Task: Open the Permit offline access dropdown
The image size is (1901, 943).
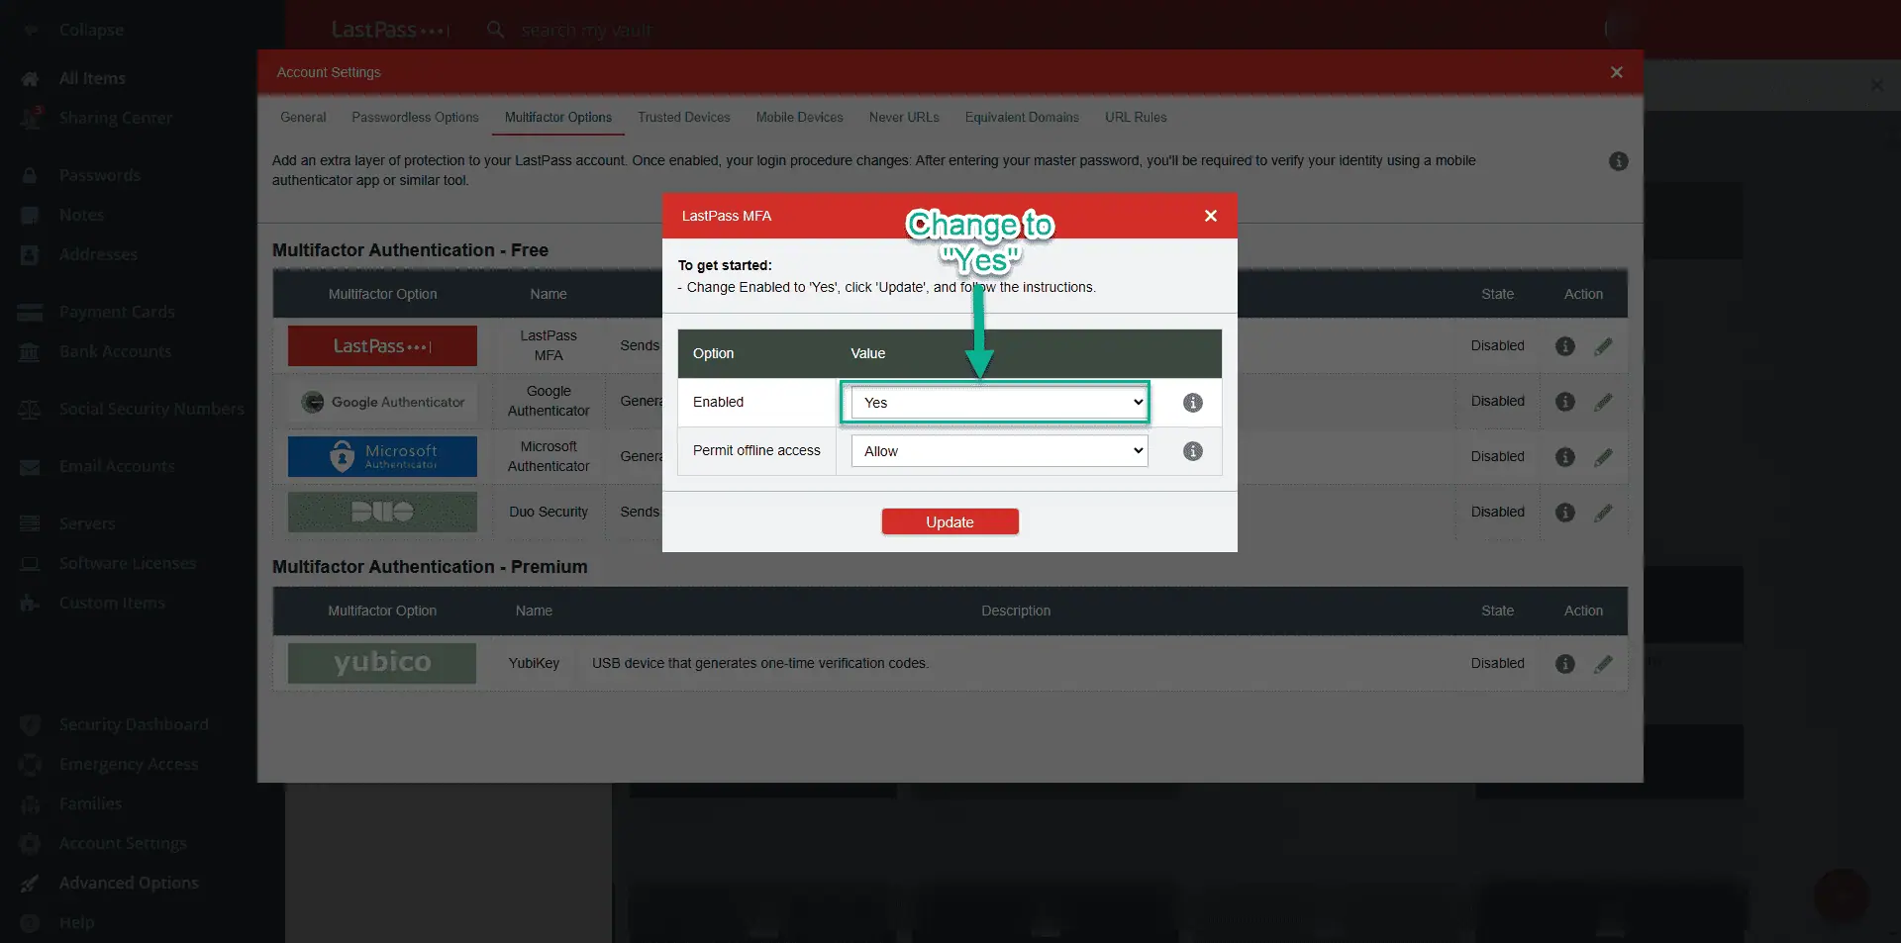Action: click(998, 451)
